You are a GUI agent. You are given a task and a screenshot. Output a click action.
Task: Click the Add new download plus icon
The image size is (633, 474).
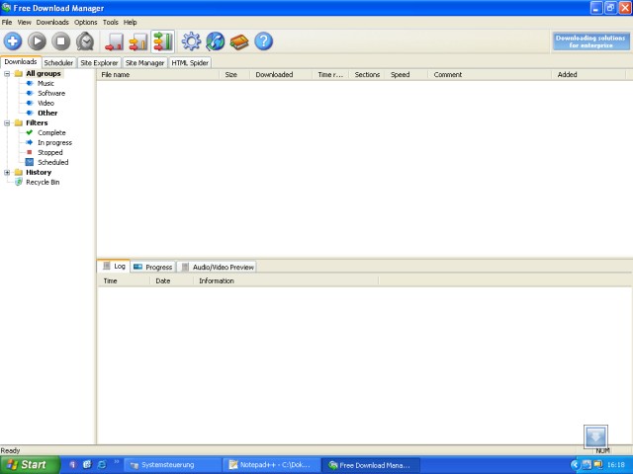point(13,41)
